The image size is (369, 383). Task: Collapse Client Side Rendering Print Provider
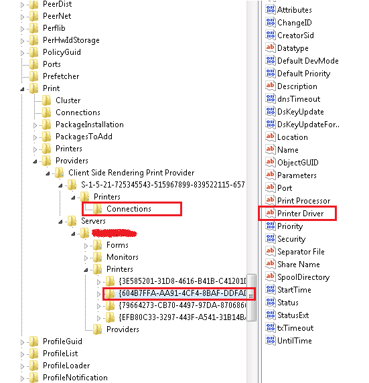click(x=48, y=173)
